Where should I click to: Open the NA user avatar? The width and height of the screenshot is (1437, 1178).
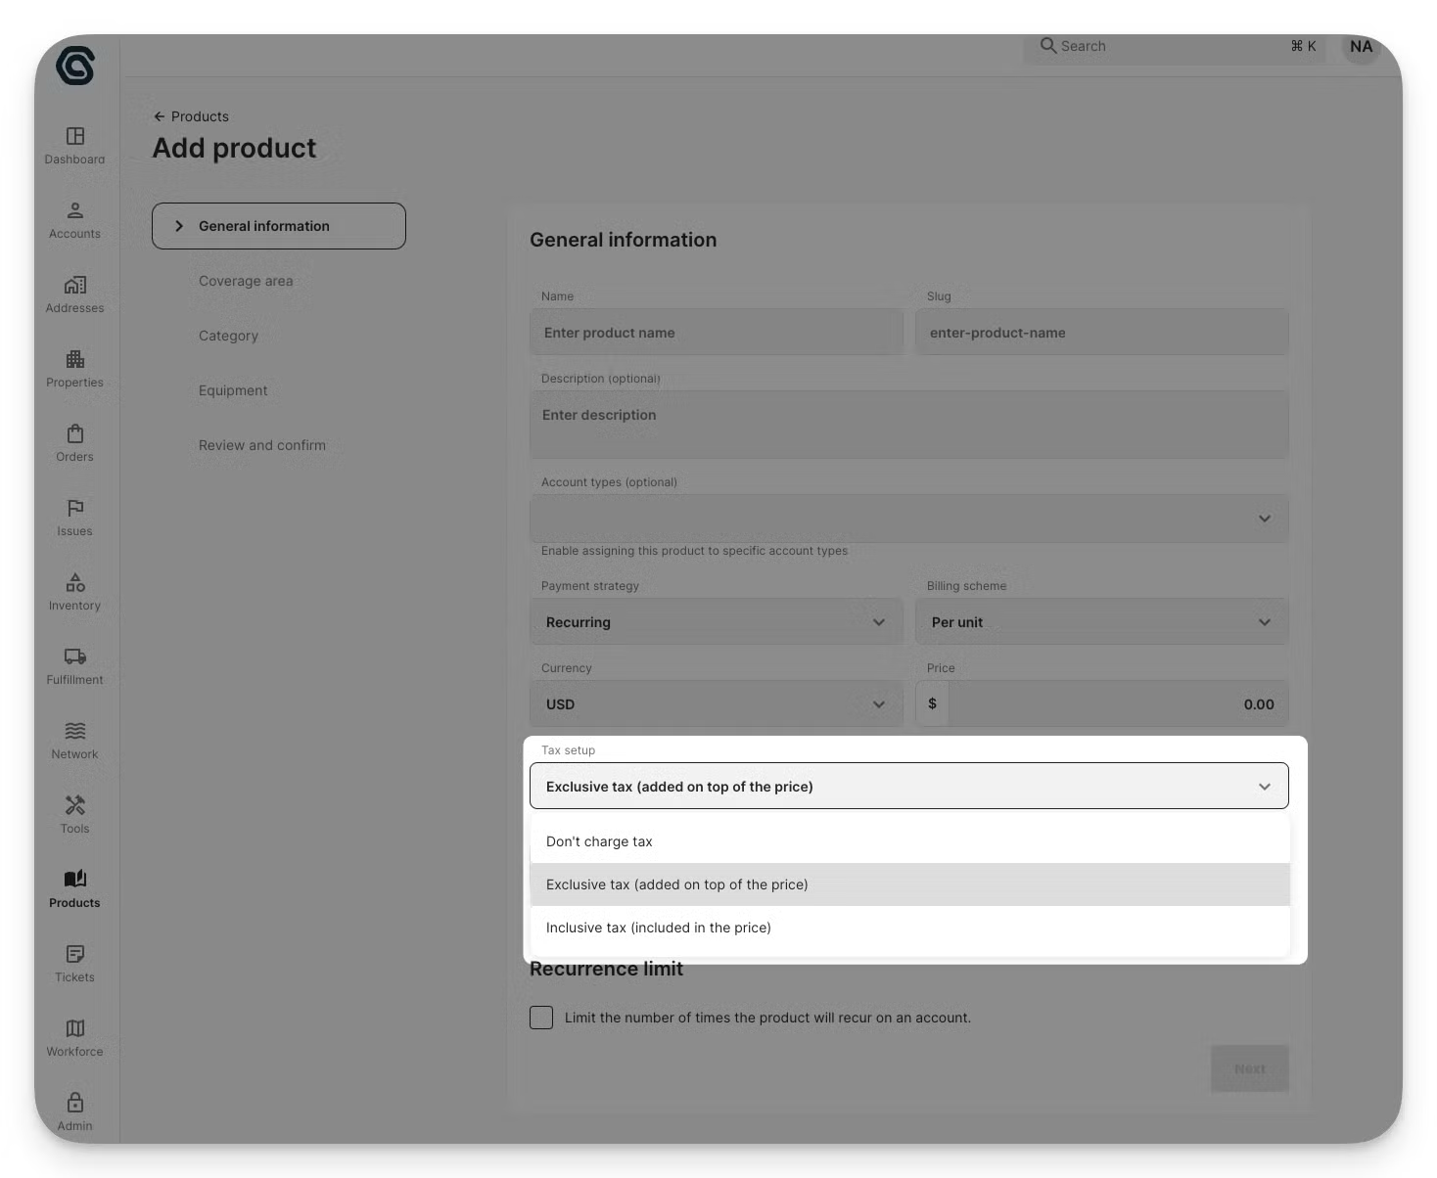pyautogui.click(x=1361, y=46)
